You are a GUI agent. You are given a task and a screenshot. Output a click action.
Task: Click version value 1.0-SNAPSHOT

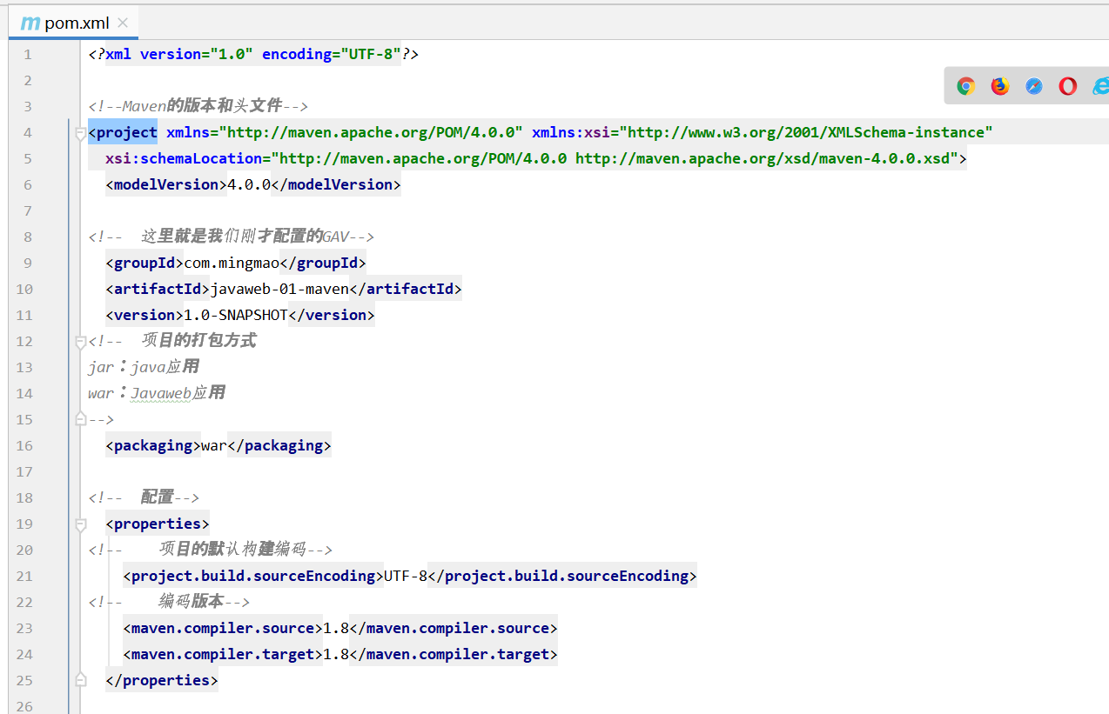point(236,315)
